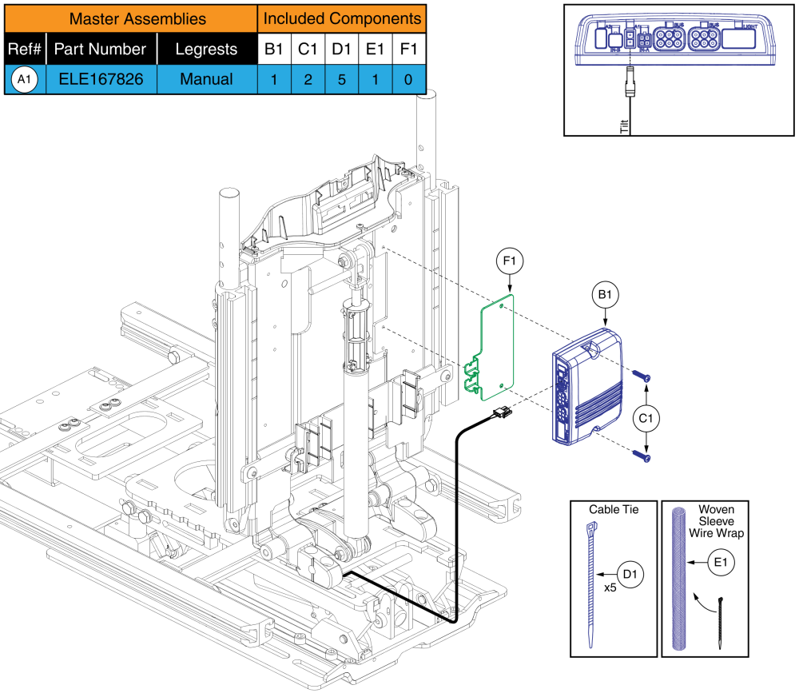The image size is (799, 693).
Task: Select part number ELE167826
Action: (x=101, y=79)
